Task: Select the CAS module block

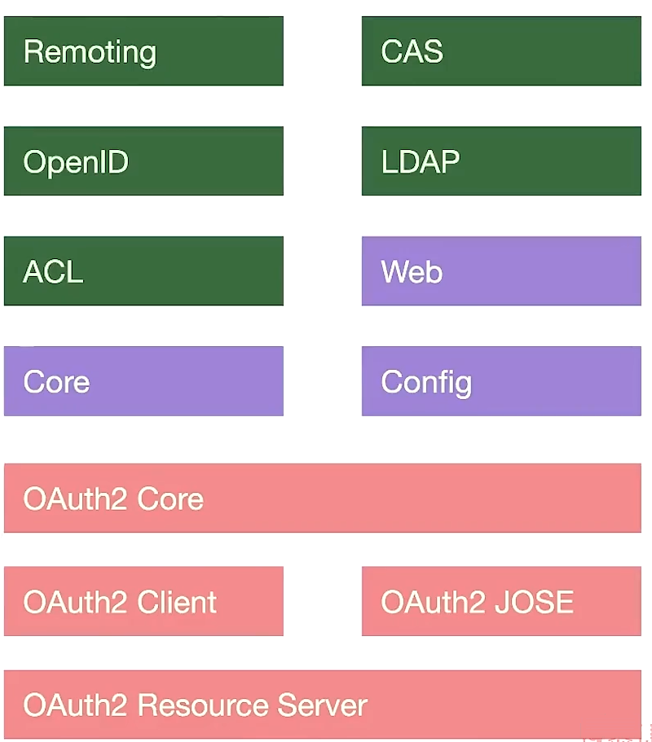Action: point(501,50)
